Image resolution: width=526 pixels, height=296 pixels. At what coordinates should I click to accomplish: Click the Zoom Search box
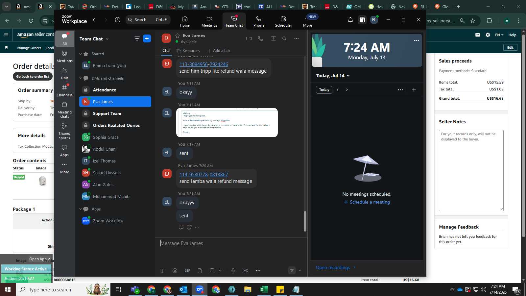[148, 20]
